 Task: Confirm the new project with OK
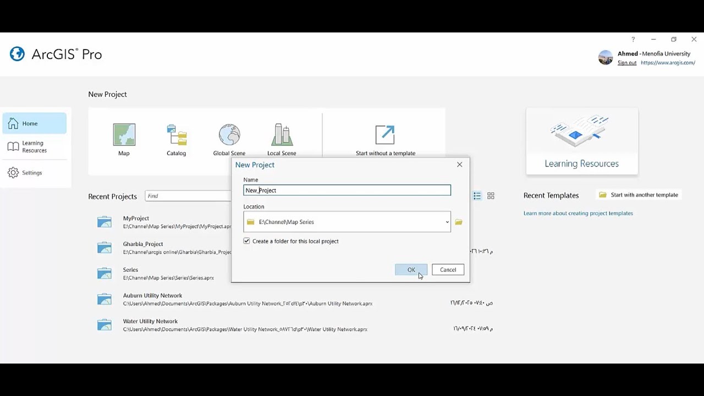tap(411, 269)
